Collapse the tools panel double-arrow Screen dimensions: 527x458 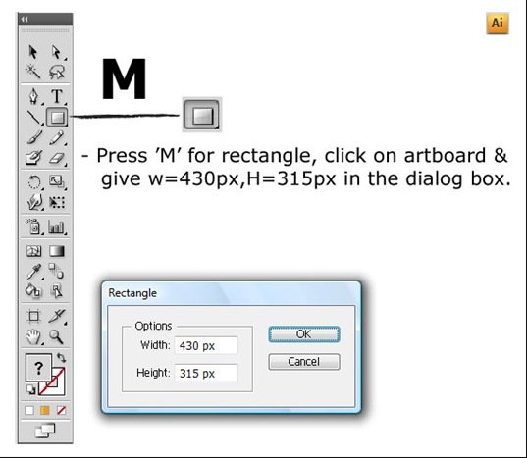25,20
